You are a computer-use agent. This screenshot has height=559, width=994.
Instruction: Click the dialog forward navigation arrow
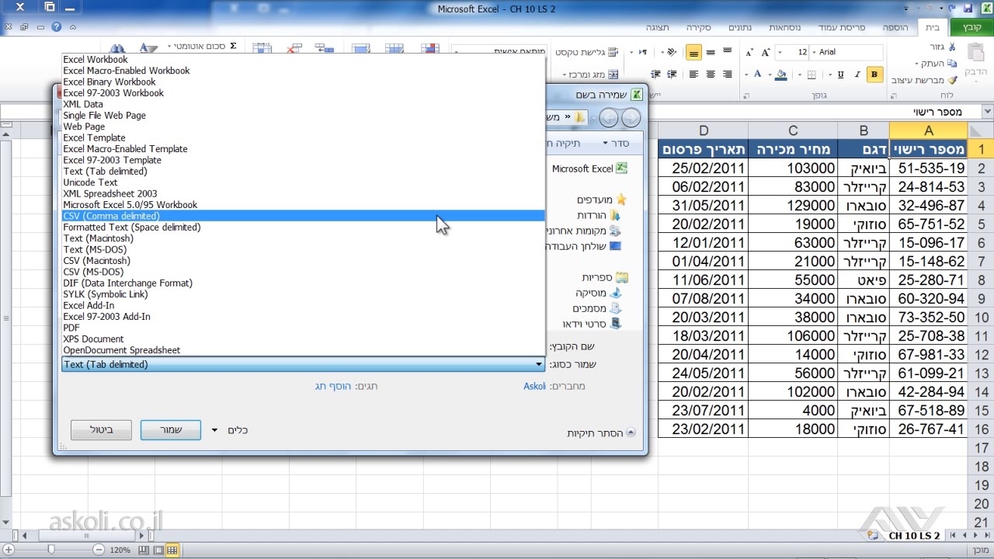coord(609,117)
